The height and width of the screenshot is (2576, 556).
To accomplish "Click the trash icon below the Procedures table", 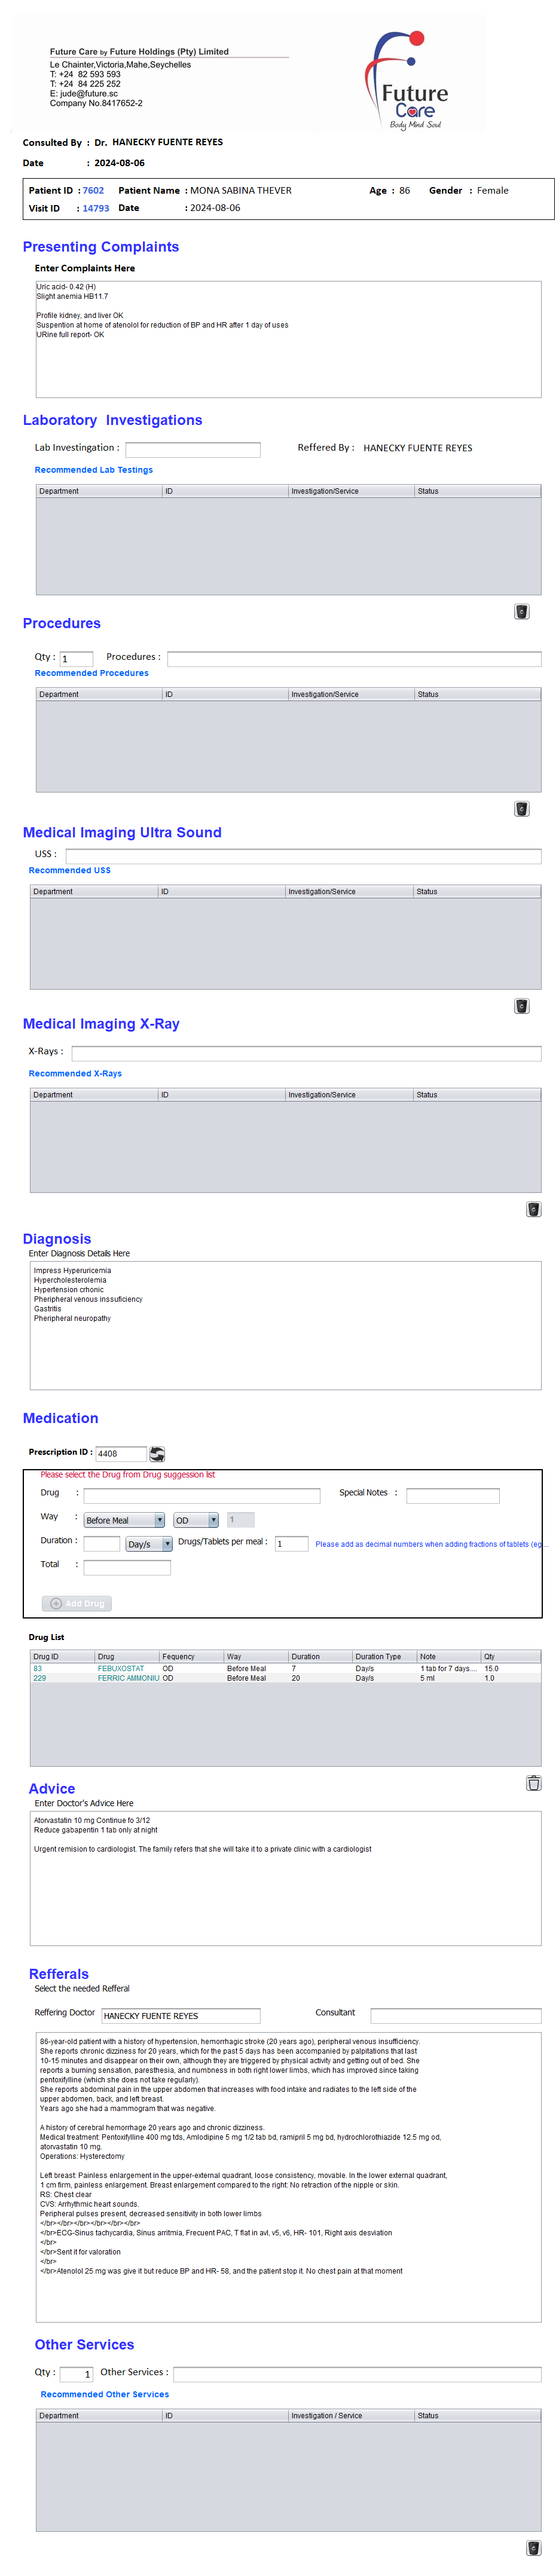I will 521,808.
